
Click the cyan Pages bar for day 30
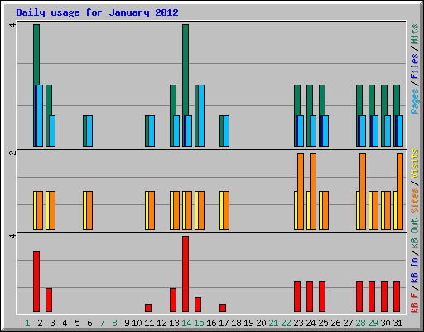pos(388,131)
